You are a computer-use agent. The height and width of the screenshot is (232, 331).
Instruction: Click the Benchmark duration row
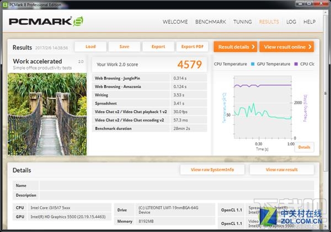click(x=150, y=128)
